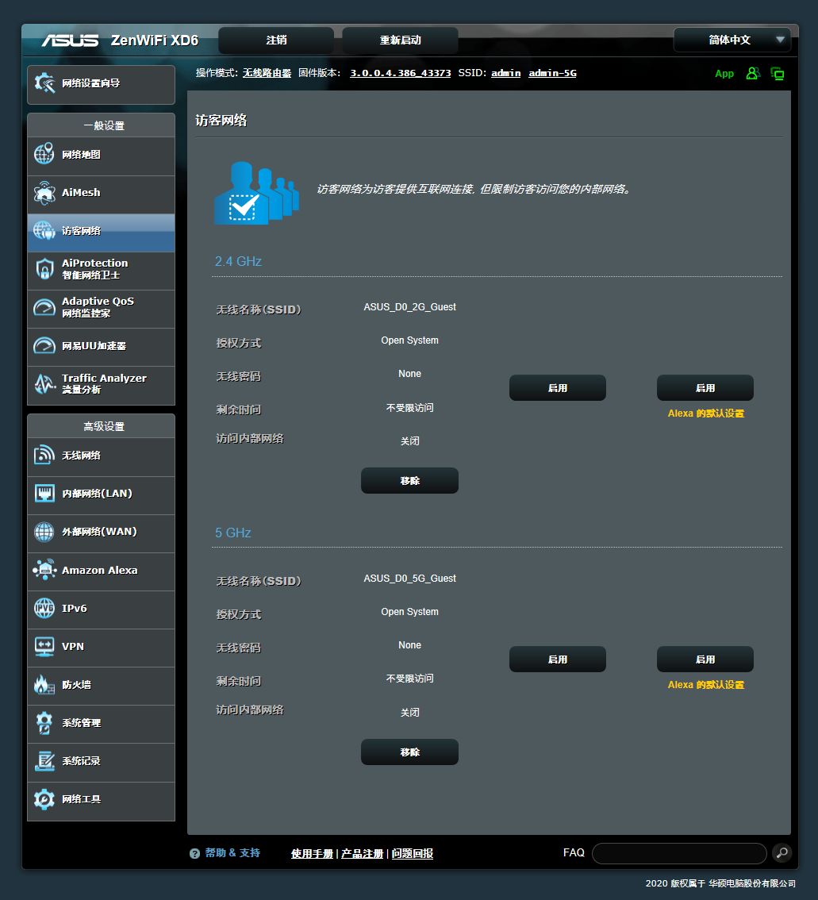The height and width of the screenshot is (900, 818).
Task: Click the ASUS logo
Action: point(70,40)
